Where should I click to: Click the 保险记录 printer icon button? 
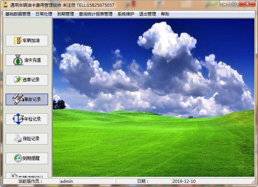[27, 138]
